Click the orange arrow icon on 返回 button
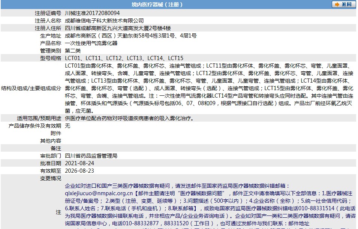 [x=337, y=5]
